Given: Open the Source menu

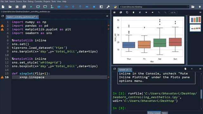Looking at the screenshot, I should point(19,1).
